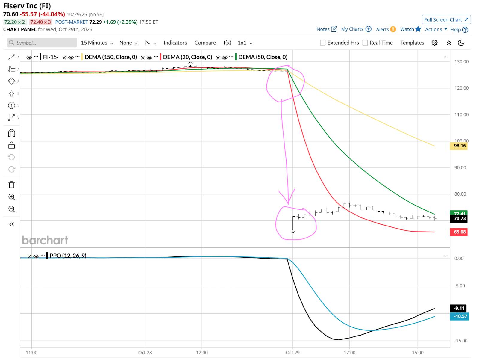Switch to dark mode with moon icon
This screenshot has height=358, width=479.
461,43
